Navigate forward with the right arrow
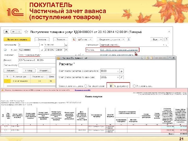This screenshot has height=141, width=188. tap(19, 32)
